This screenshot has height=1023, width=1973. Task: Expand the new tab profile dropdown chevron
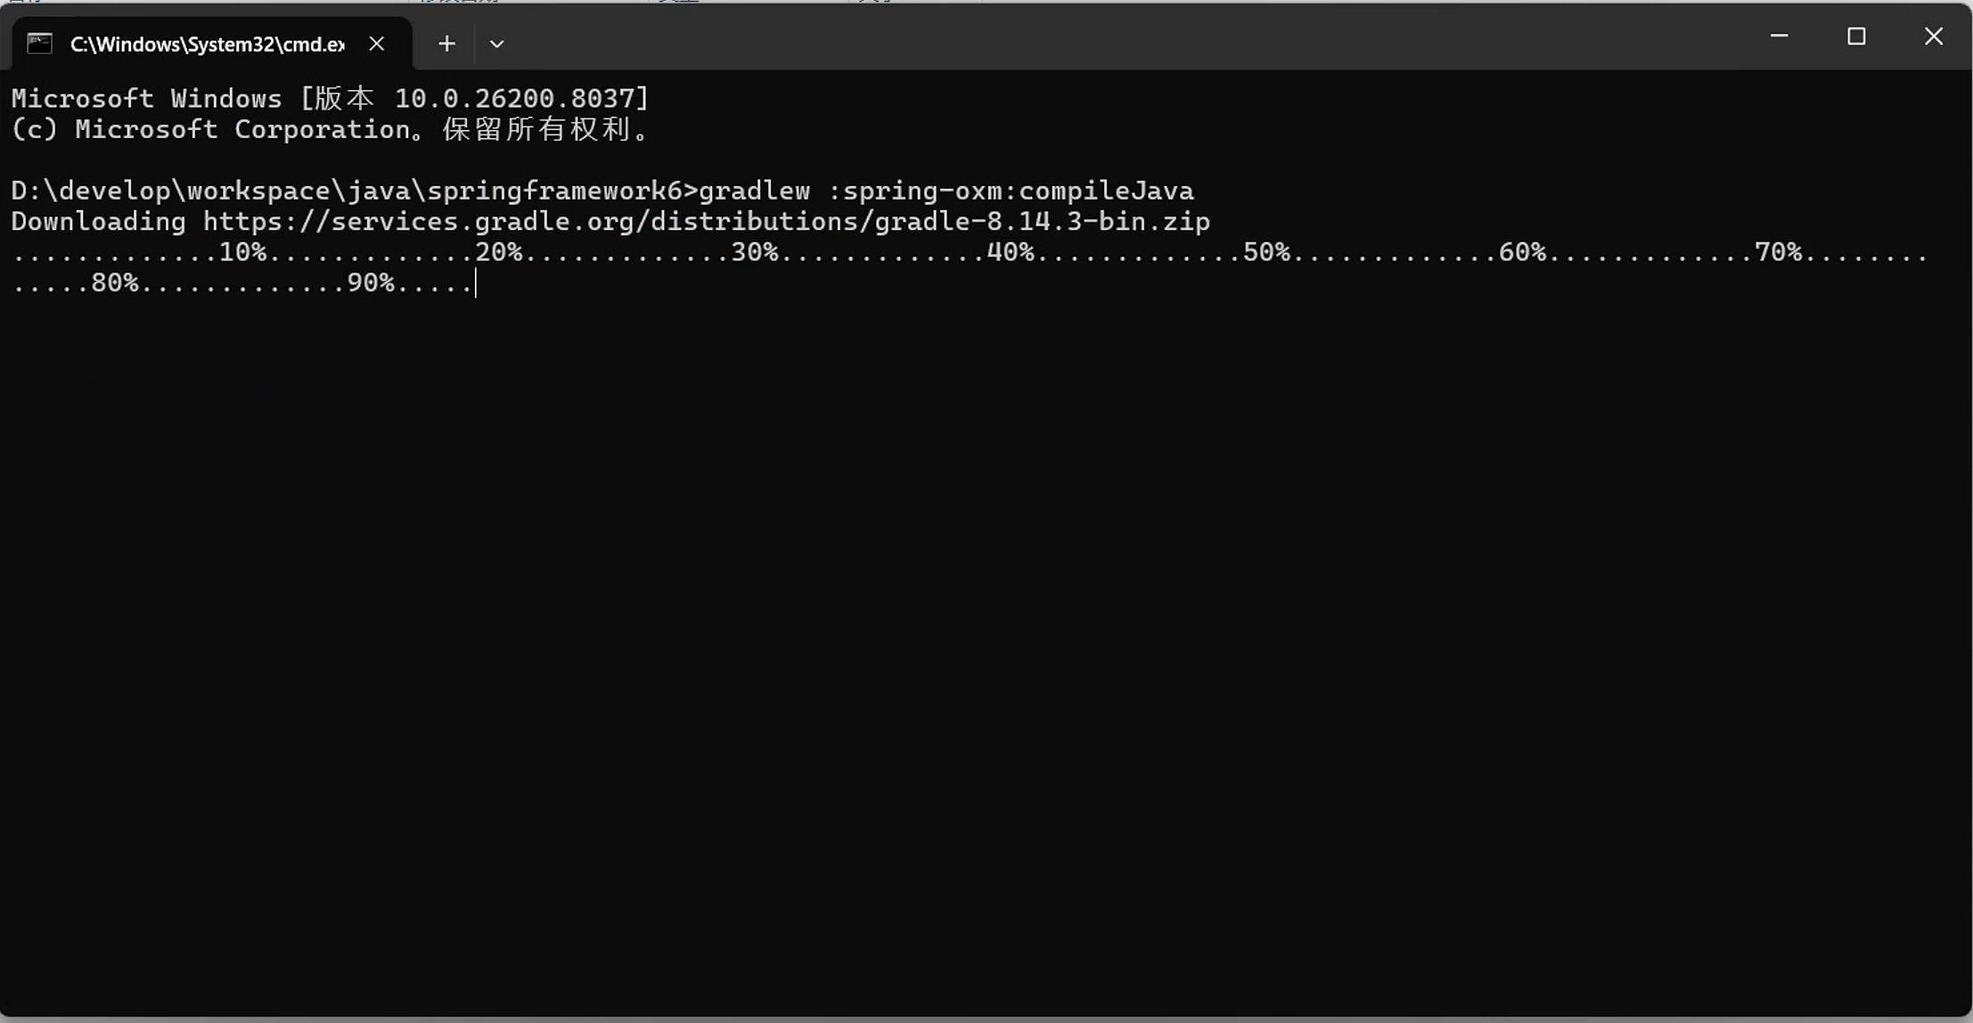pyautogui.click(x=496, y=44)
